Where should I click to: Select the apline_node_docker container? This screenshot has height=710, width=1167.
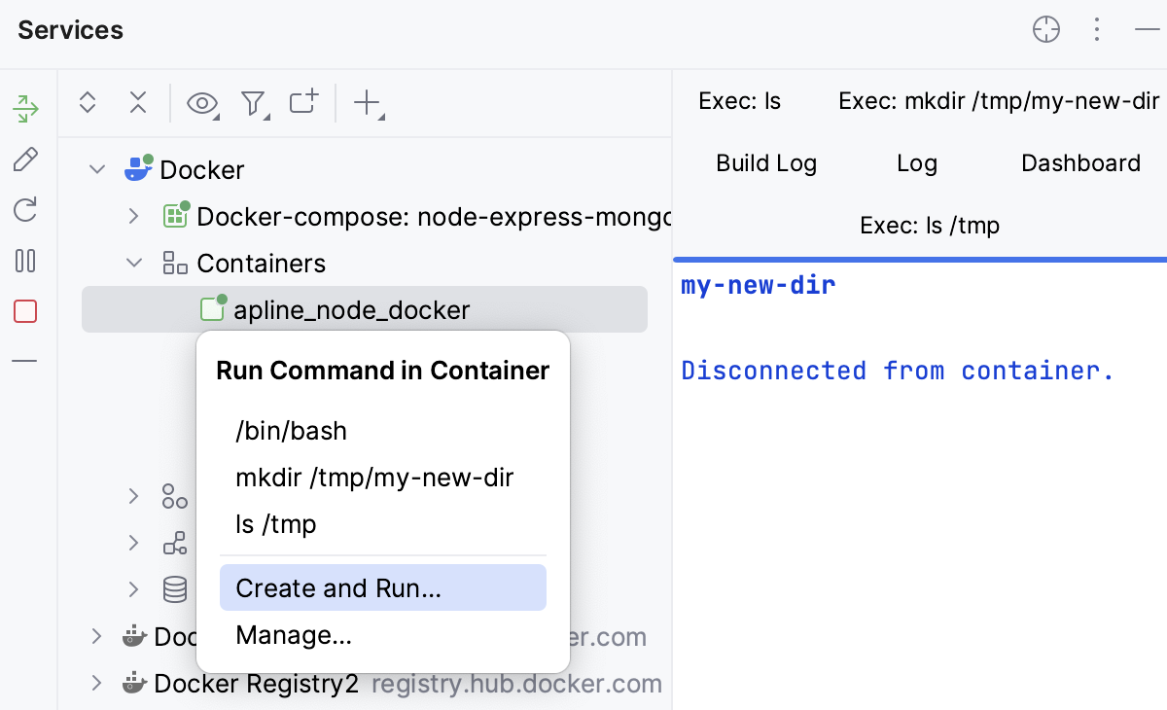[x=351, y=309]
